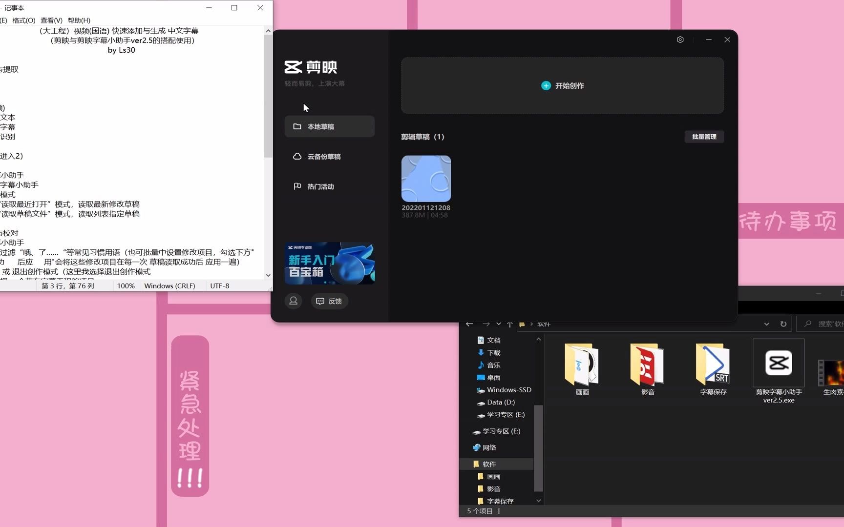844x527 pixels.
Task: Click the 反馈 feedback button
Action: coord(329,301)
